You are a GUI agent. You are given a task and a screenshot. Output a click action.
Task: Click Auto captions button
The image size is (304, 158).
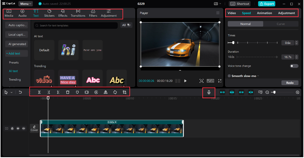17,25
